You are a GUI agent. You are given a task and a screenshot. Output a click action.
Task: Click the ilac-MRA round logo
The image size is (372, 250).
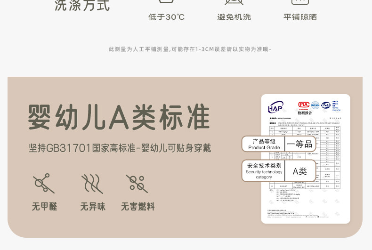[x=315, y=105]
